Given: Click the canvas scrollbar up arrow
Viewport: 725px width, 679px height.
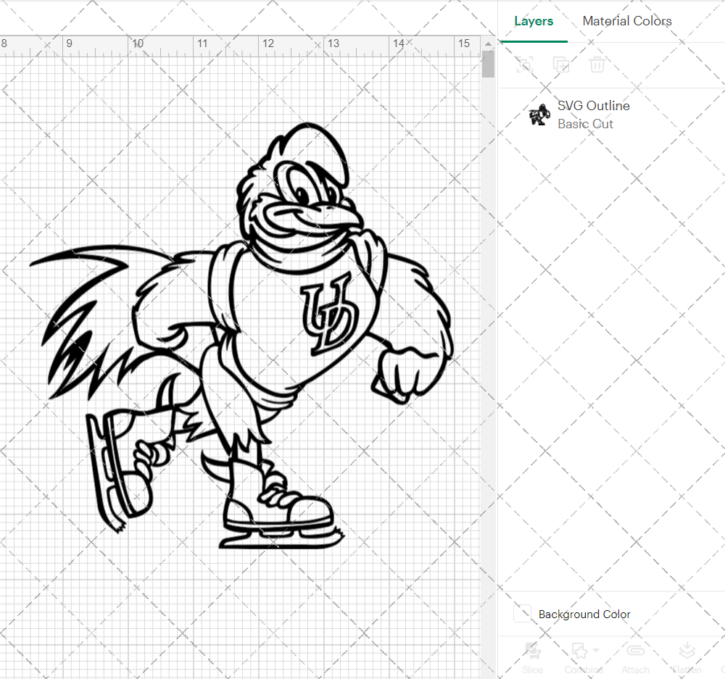Looking at the screenshot, I should pos(488,44).
